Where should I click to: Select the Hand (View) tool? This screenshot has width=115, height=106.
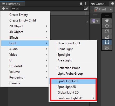[107, 20]
